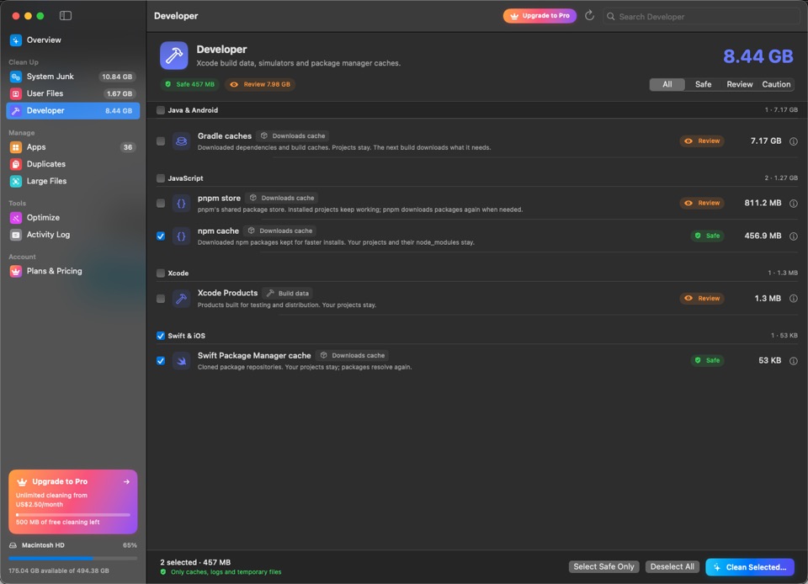Click the Developer wrench sidebar icon
Viewport: 808px width, 584px height.
(16, 111)
